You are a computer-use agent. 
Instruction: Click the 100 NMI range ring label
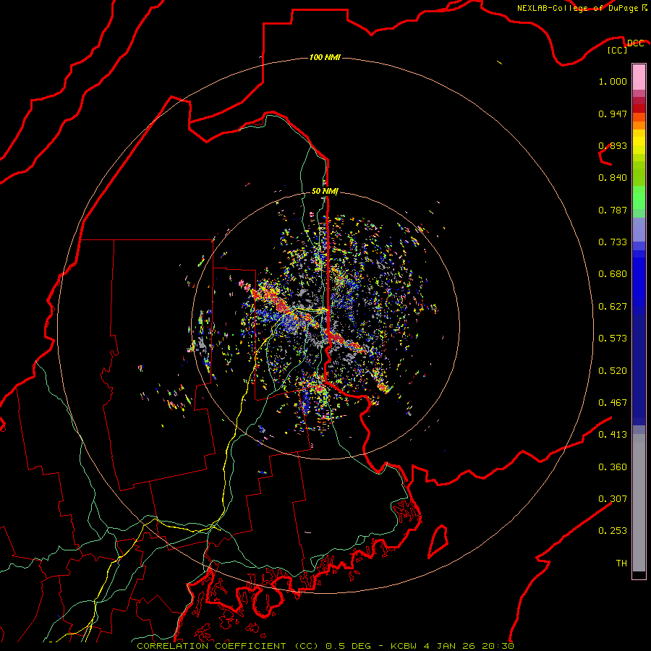coord(325,57)
